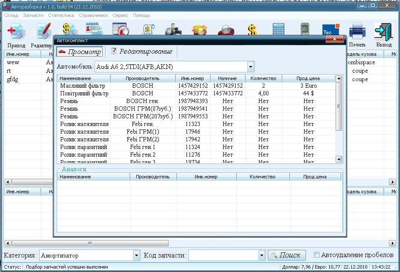400x272 pixels.
Task: Click the mobile phone toolbar icon
Action: pyautogui.click(x=304, y=30)
